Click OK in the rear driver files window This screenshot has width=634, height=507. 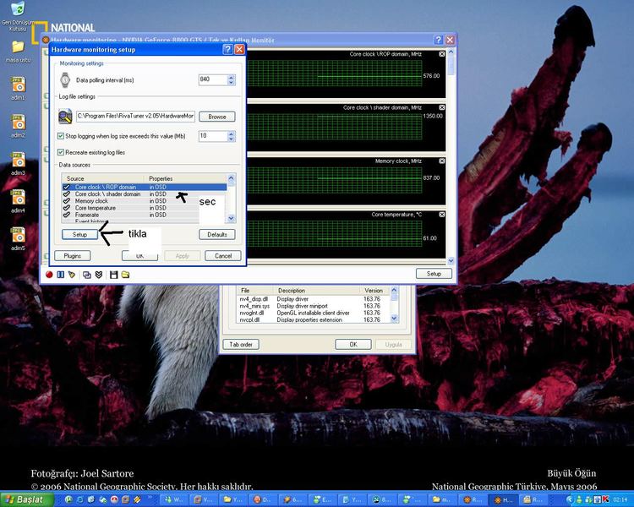pyautogui.click(x=353, y=345)
